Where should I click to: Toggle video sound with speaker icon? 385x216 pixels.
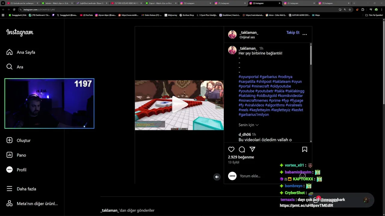pyautogui.click(x=217, y=177)
